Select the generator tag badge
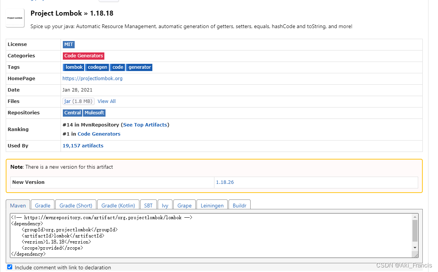438x272 pixels. tap(139, 67)
